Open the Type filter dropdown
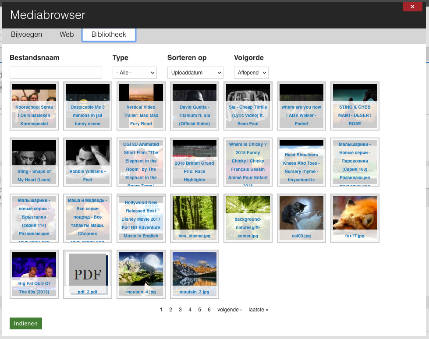 pyautogui.click(x=135, y=73)
